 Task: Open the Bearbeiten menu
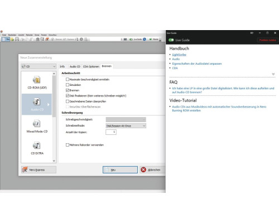[x=12, y=35]
